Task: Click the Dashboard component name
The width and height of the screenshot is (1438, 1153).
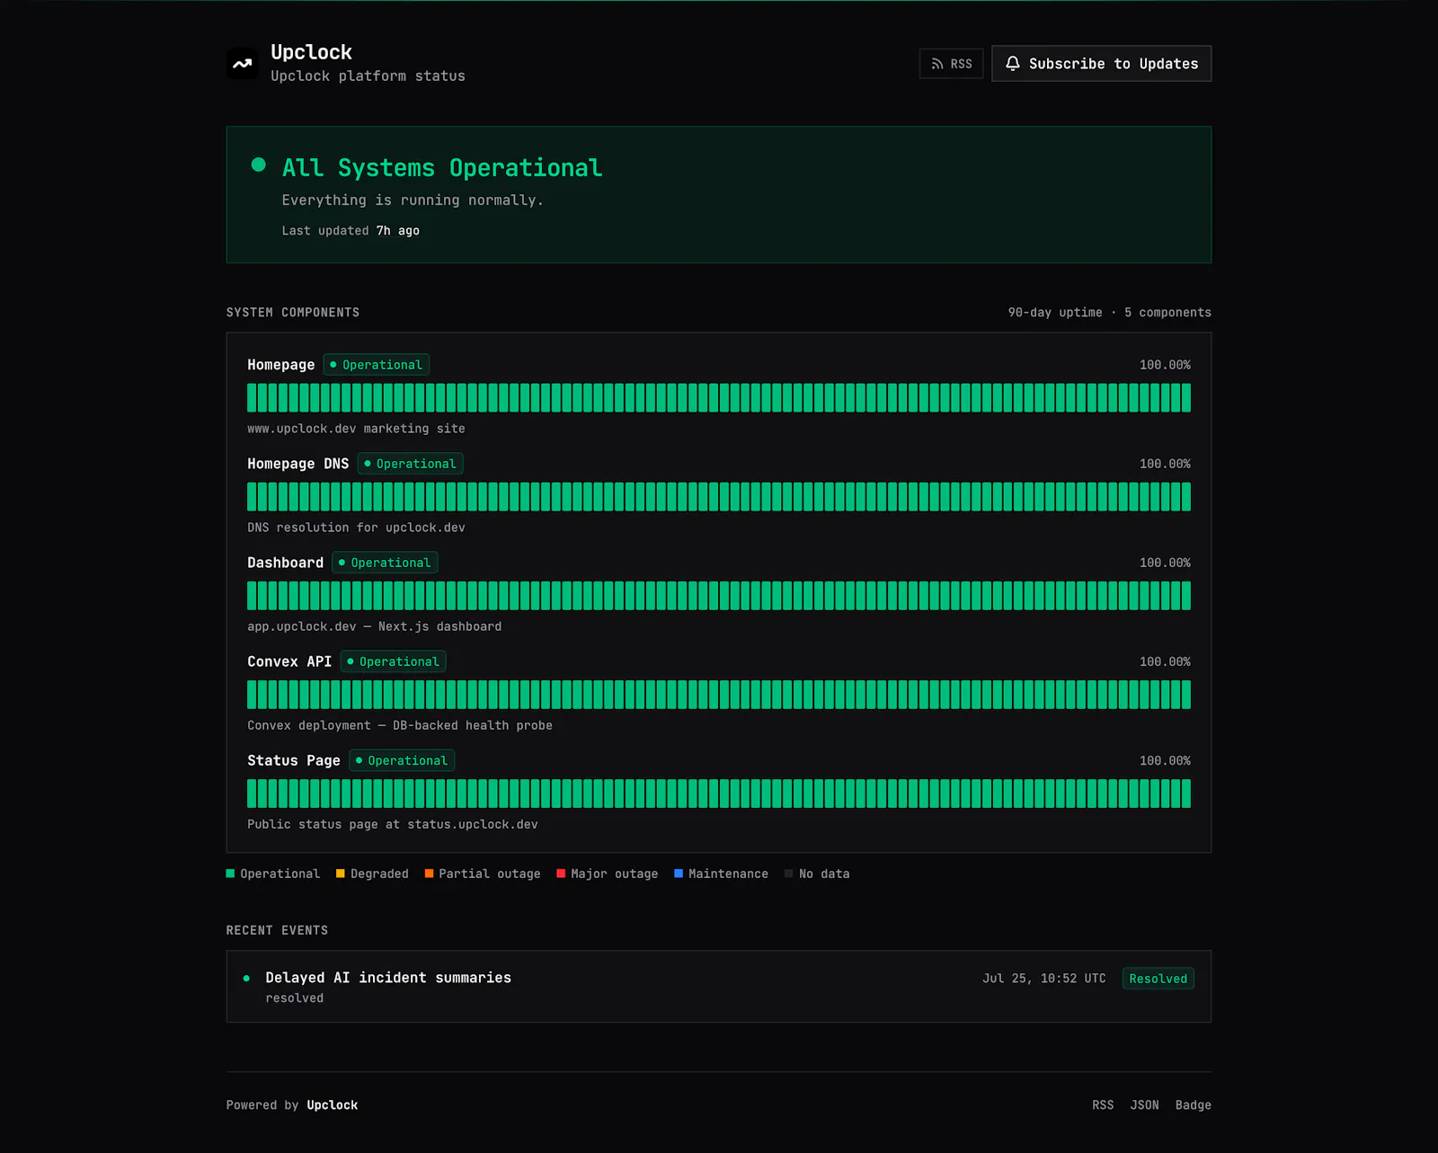Action: (286, 563)
